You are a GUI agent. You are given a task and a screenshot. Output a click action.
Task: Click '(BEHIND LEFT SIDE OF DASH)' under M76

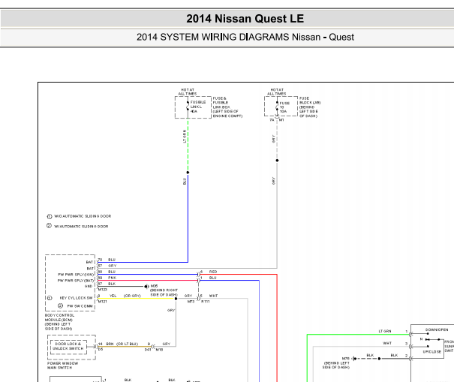coord(336,365)
